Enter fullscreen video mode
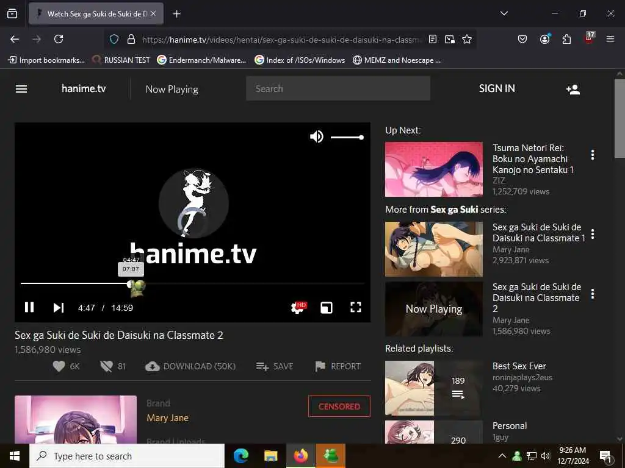 pyautogui.click(x=356, y=307)
